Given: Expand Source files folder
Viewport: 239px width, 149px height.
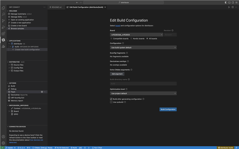Looking at the screenshot, I should coord(9,65).
